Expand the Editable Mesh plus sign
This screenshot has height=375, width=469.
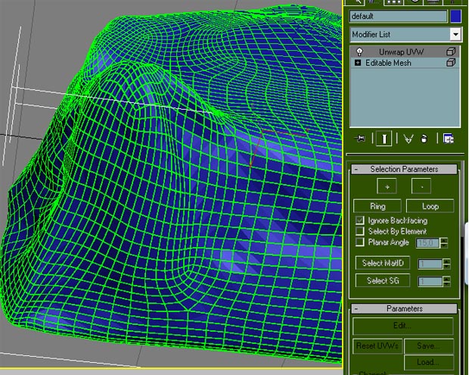pyautogui.click(x=358, y=63)
